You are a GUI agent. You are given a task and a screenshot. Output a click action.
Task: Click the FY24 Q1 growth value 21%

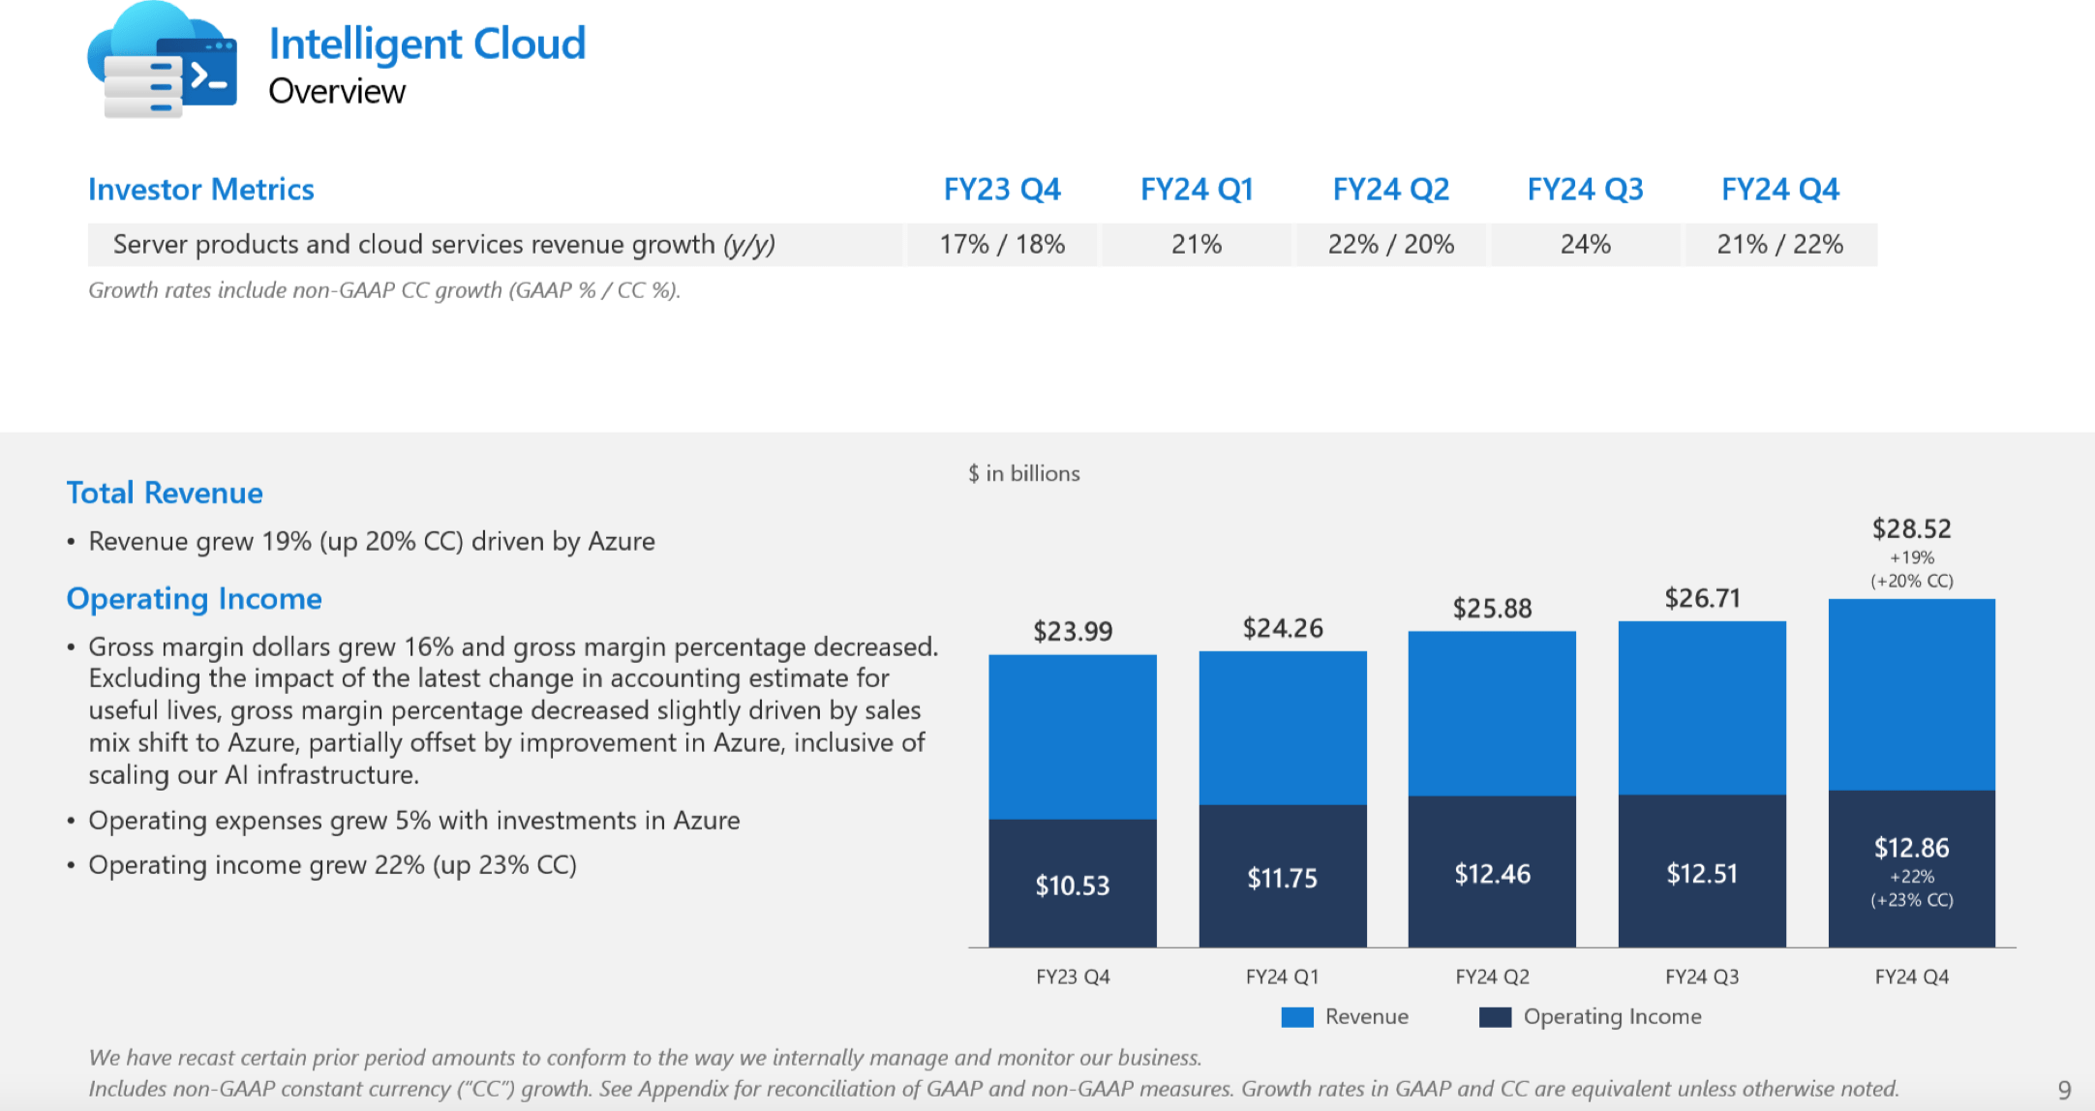[x=1196, y=244]
